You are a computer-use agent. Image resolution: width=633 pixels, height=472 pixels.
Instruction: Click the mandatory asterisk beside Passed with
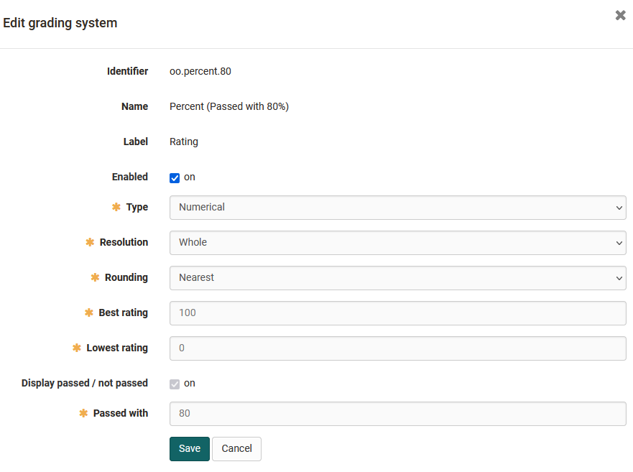[x=83, y=413]
